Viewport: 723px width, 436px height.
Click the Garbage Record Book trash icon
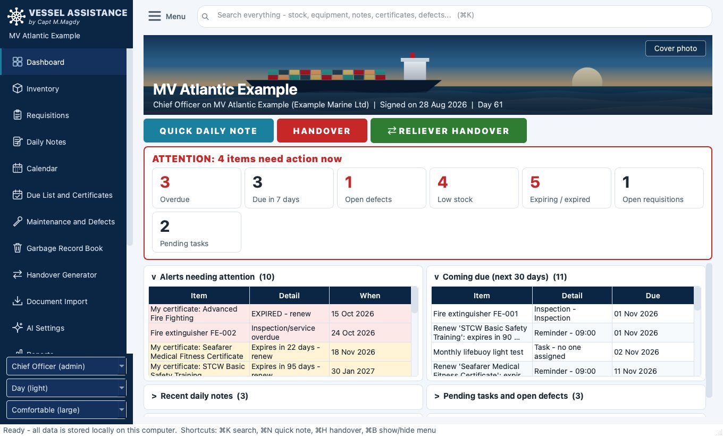tap(17, 248)
